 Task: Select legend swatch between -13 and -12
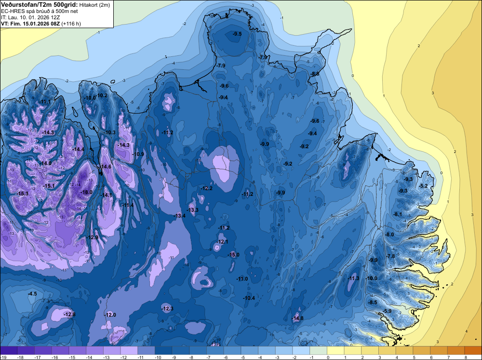pyautogui.click(x=112, y=350)
